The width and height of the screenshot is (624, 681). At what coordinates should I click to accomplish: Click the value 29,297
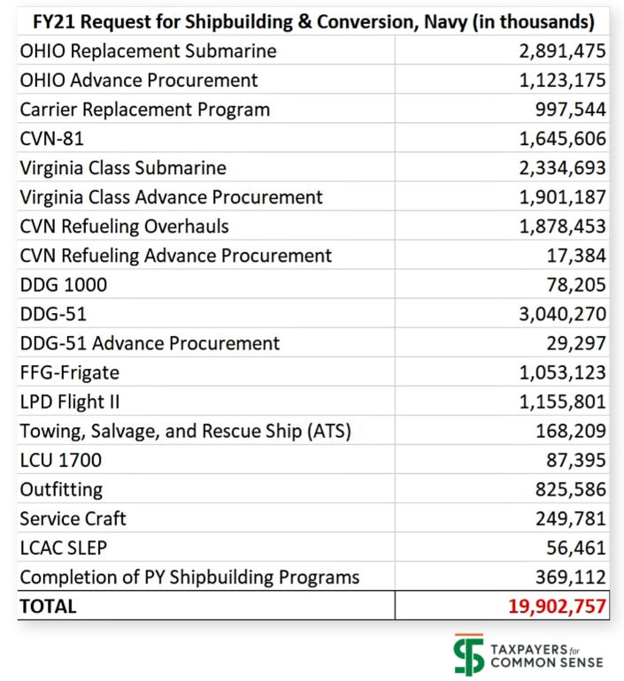coord(576,343)
